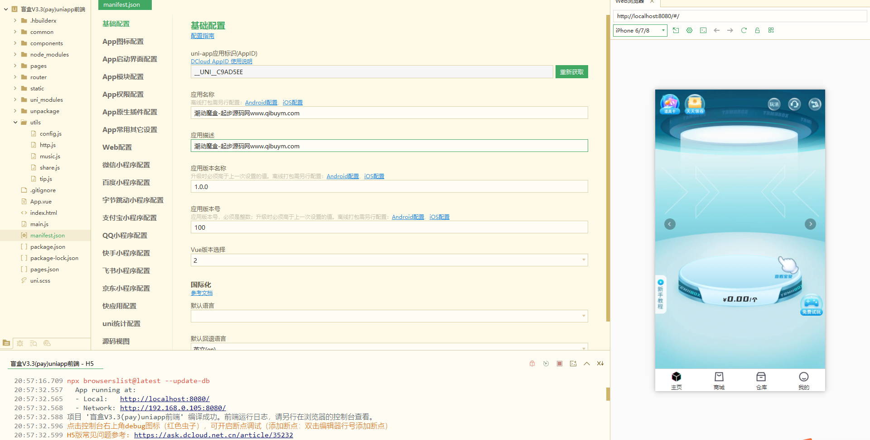The image size is (870, 440).
Task: Open the iPhone 6/7/8 device dropdown
Action: point(640,30)
